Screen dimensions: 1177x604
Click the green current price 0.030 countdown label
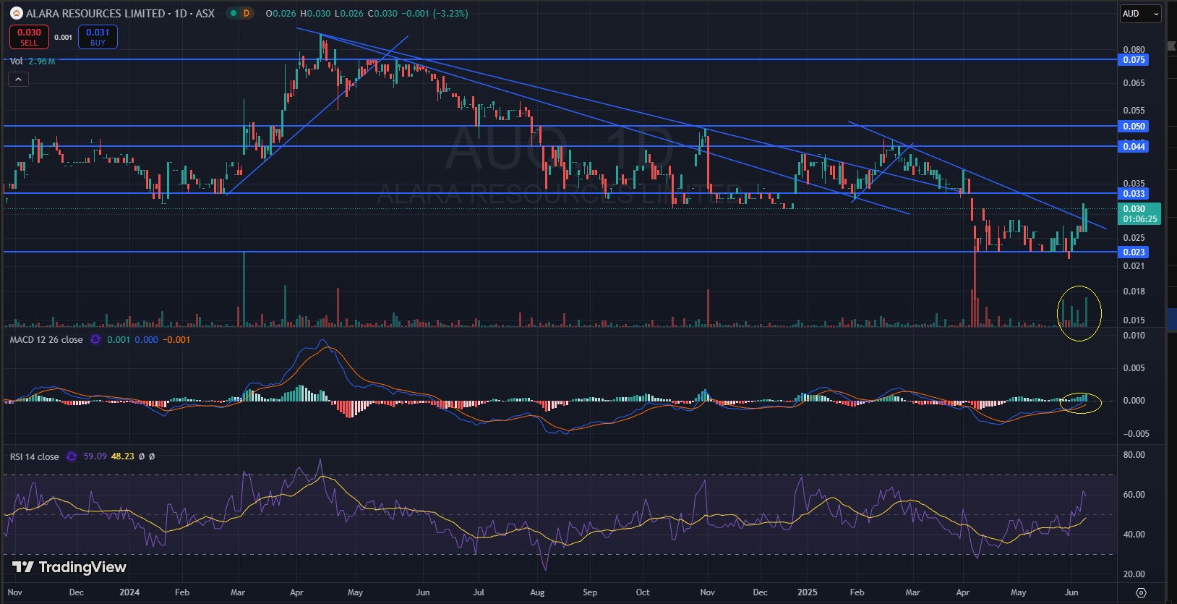pyautogui.click(x=1139, y=214)
